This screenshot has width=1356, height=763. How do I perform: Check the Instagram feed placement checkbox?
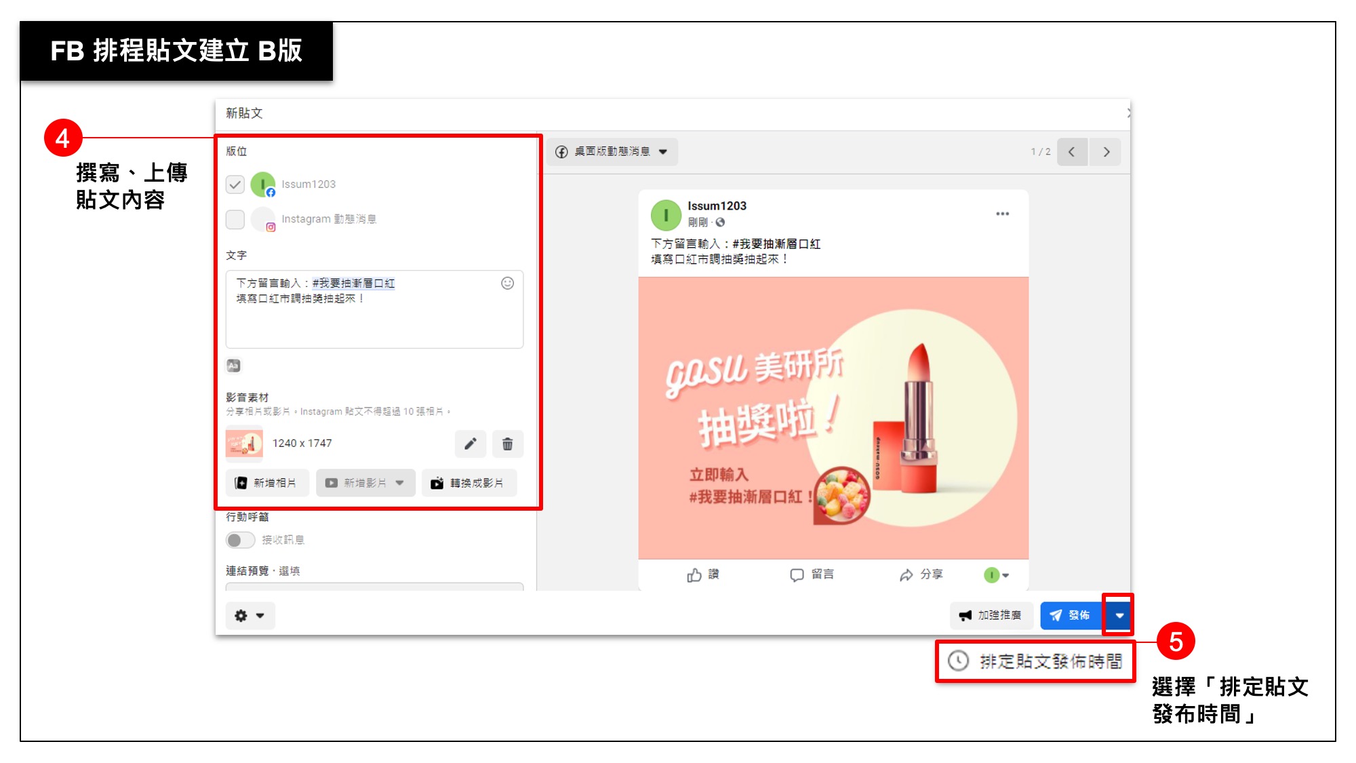click(235, 219)
